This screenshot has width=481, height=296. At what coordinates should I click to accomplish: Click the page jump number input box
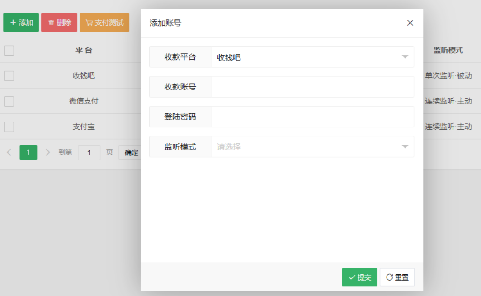tap(89, 153)
